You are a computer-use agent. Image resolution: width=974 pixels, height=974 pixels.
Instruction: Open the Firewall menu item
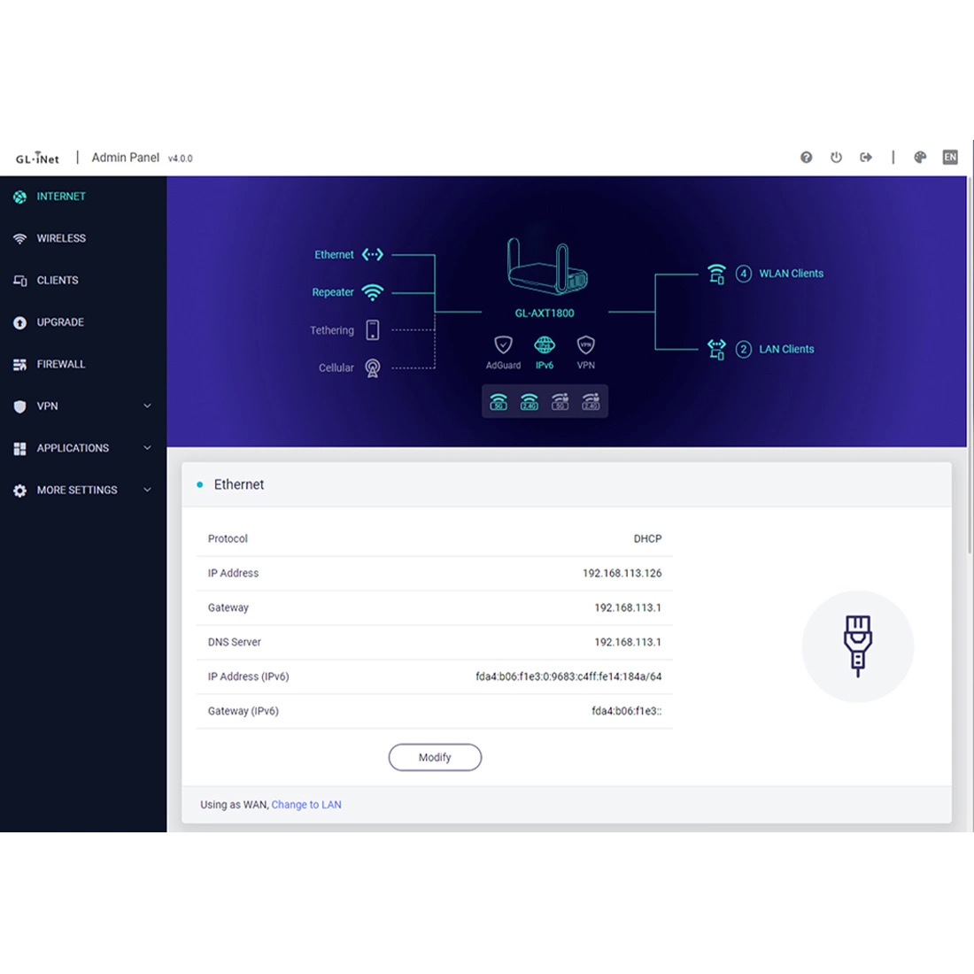pos(61,364)
